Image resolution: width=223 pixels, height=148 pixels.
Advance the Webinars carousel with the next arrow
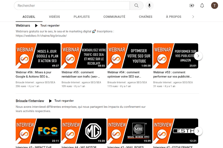point(198,56)
